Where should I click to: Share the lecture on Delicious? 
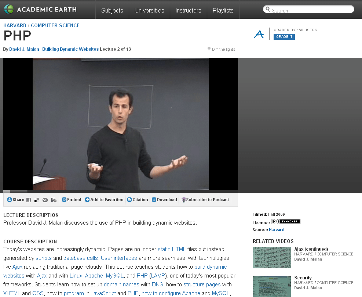(x=36, y=200)
